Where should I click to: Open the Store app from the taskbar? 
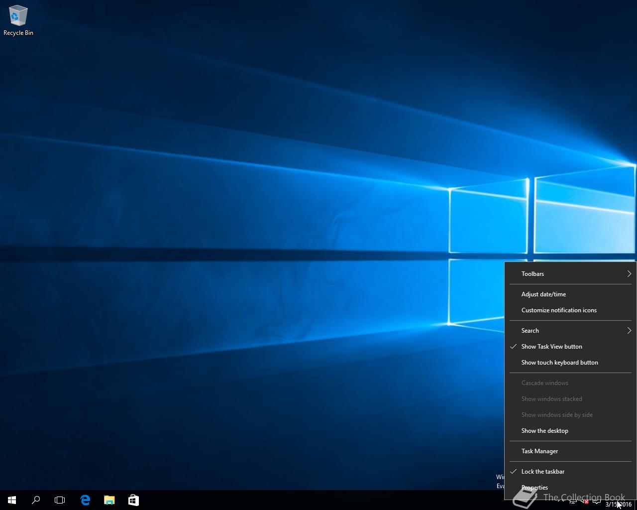[x=133, y=500]
